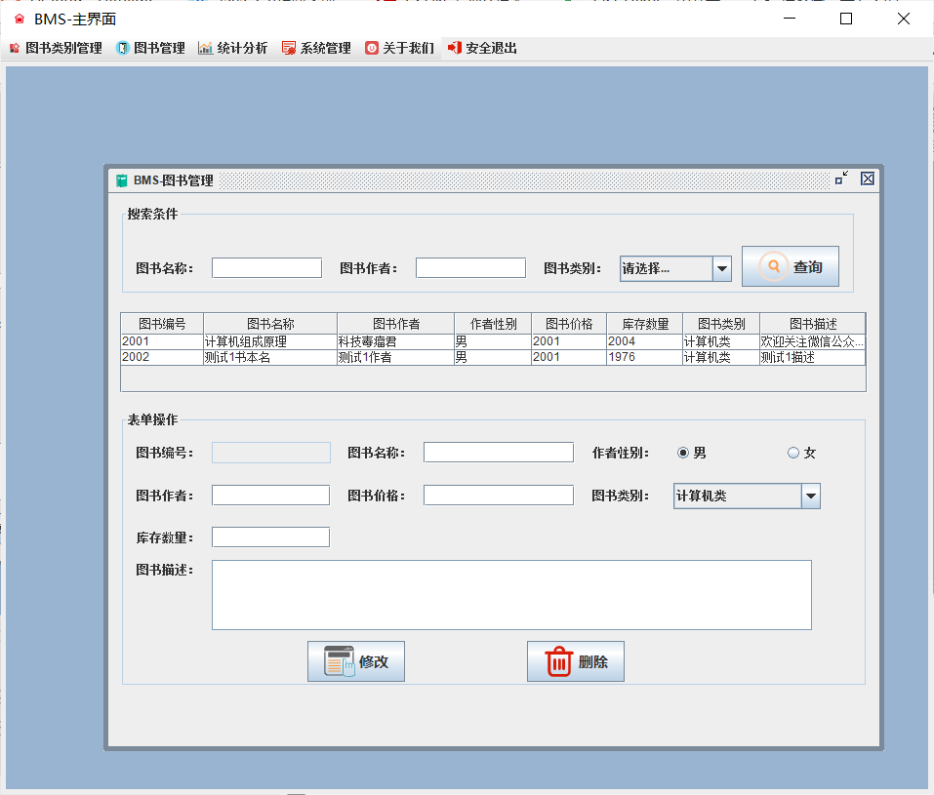Open the 系统管理 menu
The image size is (934, 795).
tap(316, 48)
